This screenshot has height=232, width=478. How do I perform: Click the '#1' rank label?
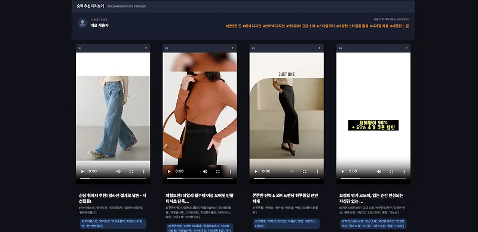pyautogui.click(x=80, y=48)
